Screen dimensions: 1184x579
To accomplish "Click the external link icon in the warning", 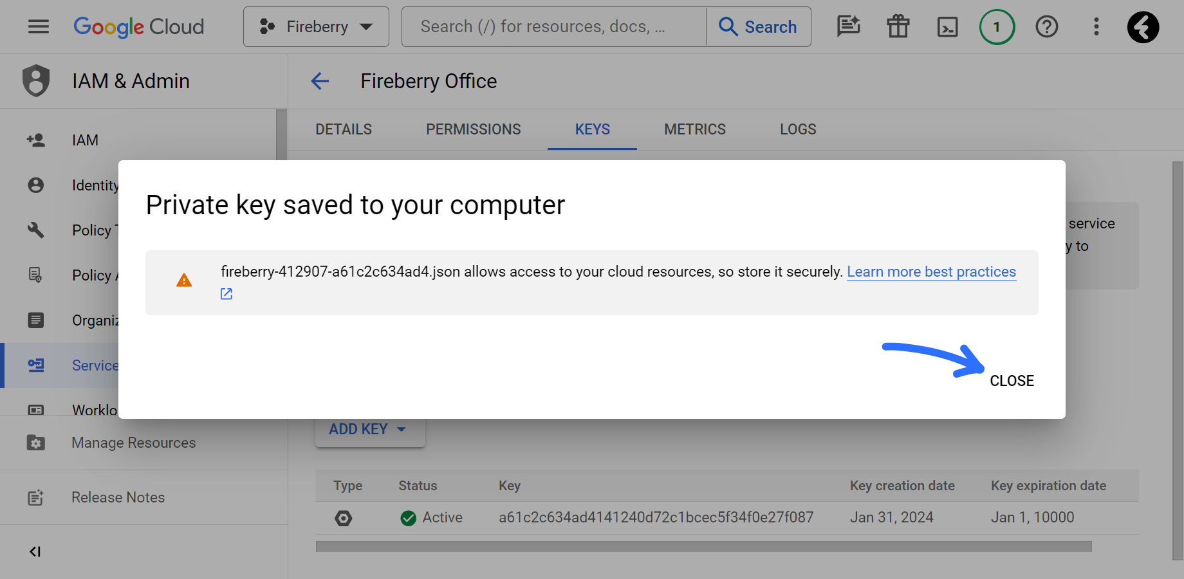I will tap(227, 294).
